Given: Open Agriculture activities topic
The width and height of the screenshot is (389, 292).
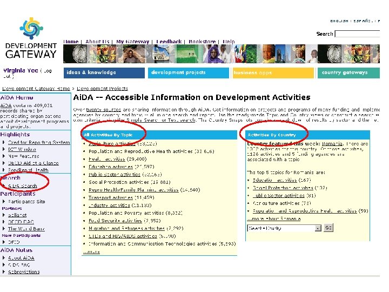Looking at the screenshot, I should (112, 143).
